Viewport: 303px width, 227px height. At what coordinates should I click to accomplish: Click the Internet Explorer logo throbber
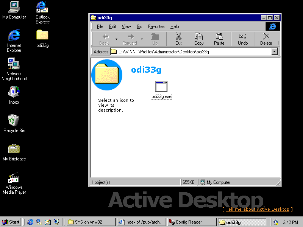coord(272,26)
